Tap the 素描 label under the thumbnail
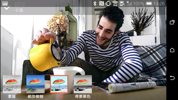Screen dimensions: 178x100 click(x=12, y=96)
